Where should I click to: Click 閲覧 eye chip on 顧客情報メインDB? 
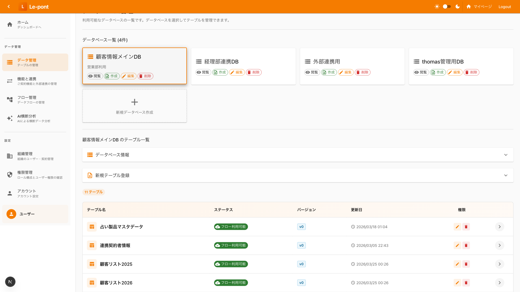tap(95, 76)
